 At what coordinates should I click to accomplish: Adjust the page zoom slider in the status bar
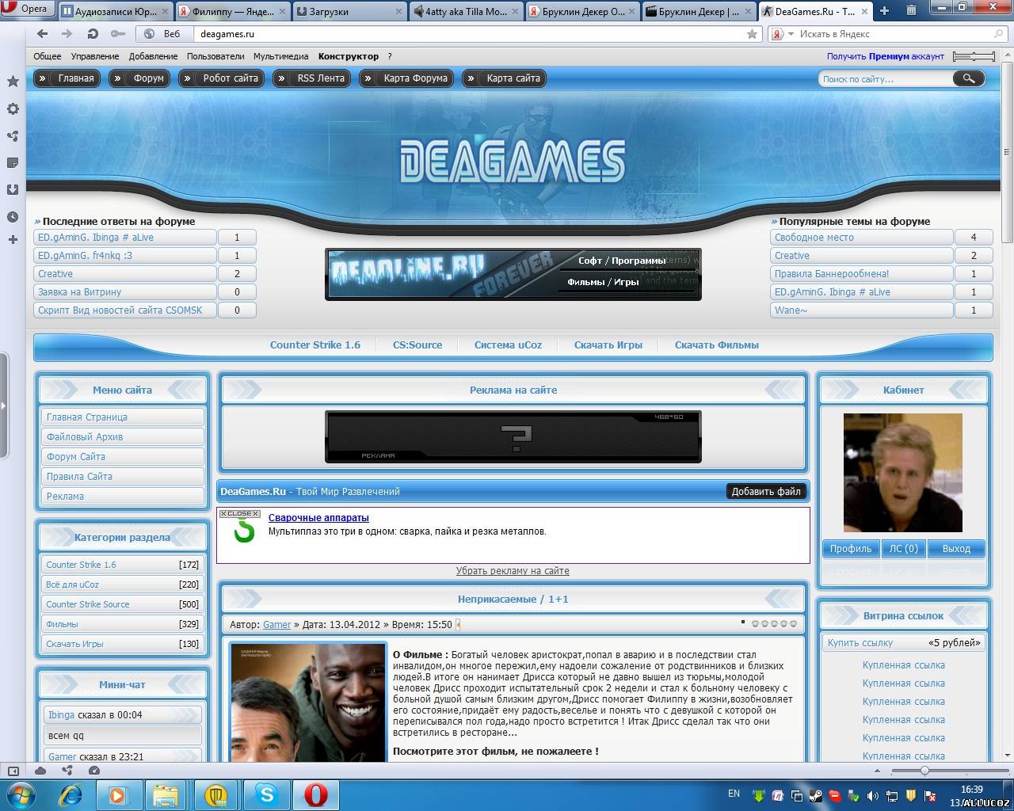click(924, 771)
